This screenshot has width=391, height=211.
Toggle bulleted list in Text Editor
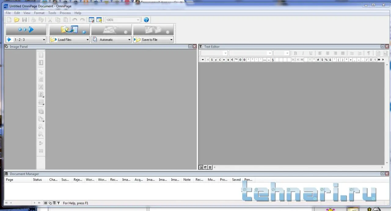pyautogui.click(x=352, y=53)
